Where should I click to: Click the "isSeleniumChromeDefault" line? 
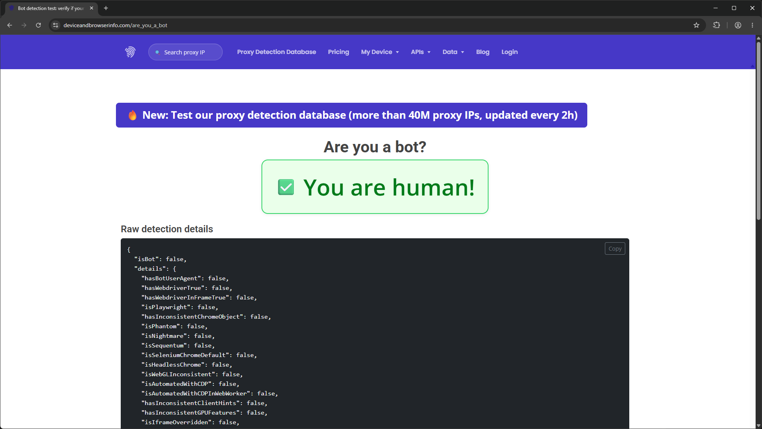199,355
